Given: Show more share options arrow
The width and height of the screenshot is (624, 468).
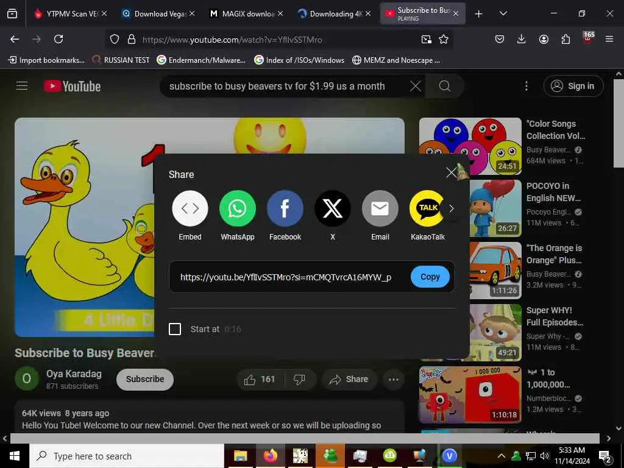Looking at the screenshot, I should tap(452, 208).
